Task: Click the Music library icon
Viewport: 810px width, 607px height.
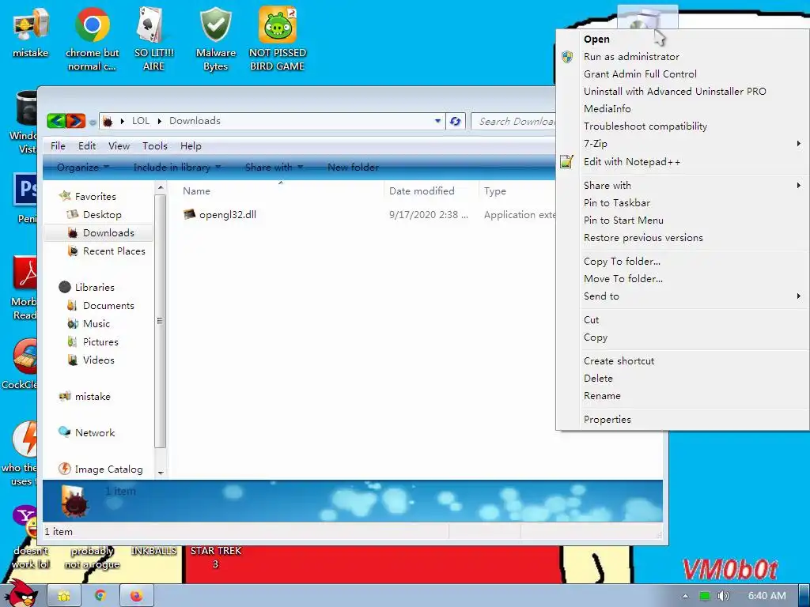Action: 72,323
